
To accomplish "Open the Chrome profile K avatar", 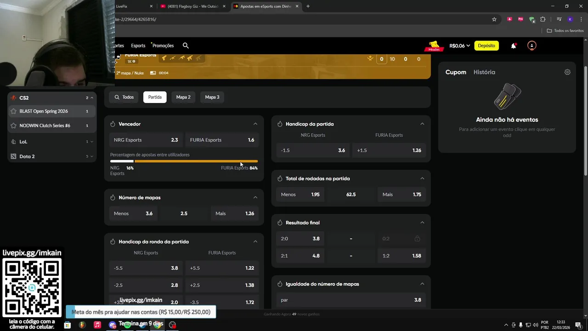I will point(570,19).
